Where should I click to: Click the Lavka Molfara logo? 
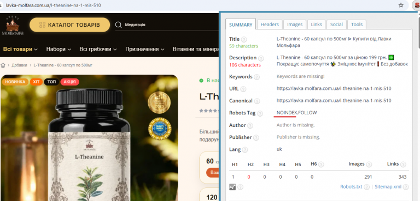coord(13,26)
